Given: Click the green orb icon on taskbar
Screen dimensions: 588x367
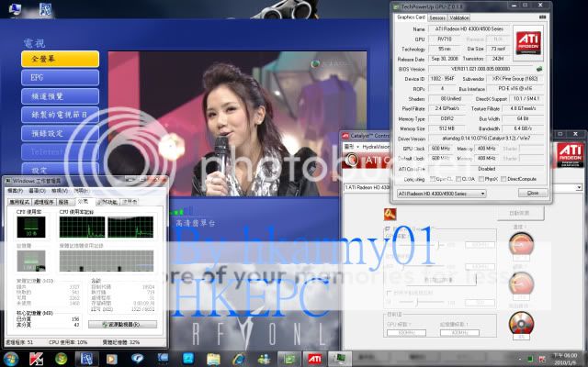Looking at the screenshot, I should click(x=62, y=359).
